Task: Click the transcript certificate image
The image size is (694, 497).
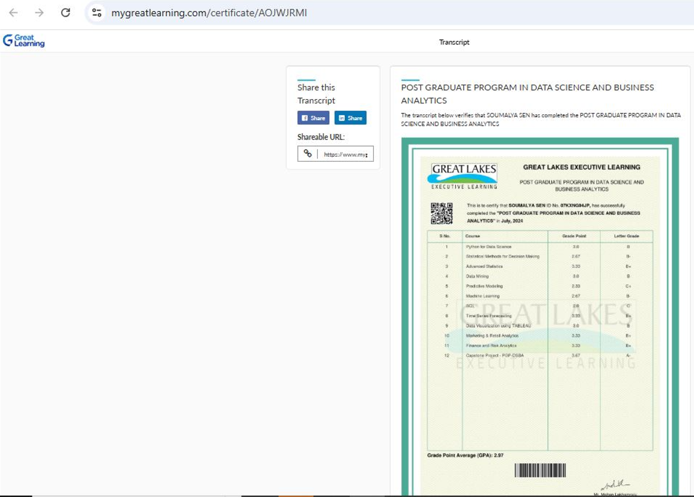Action: tap(540, 317)
